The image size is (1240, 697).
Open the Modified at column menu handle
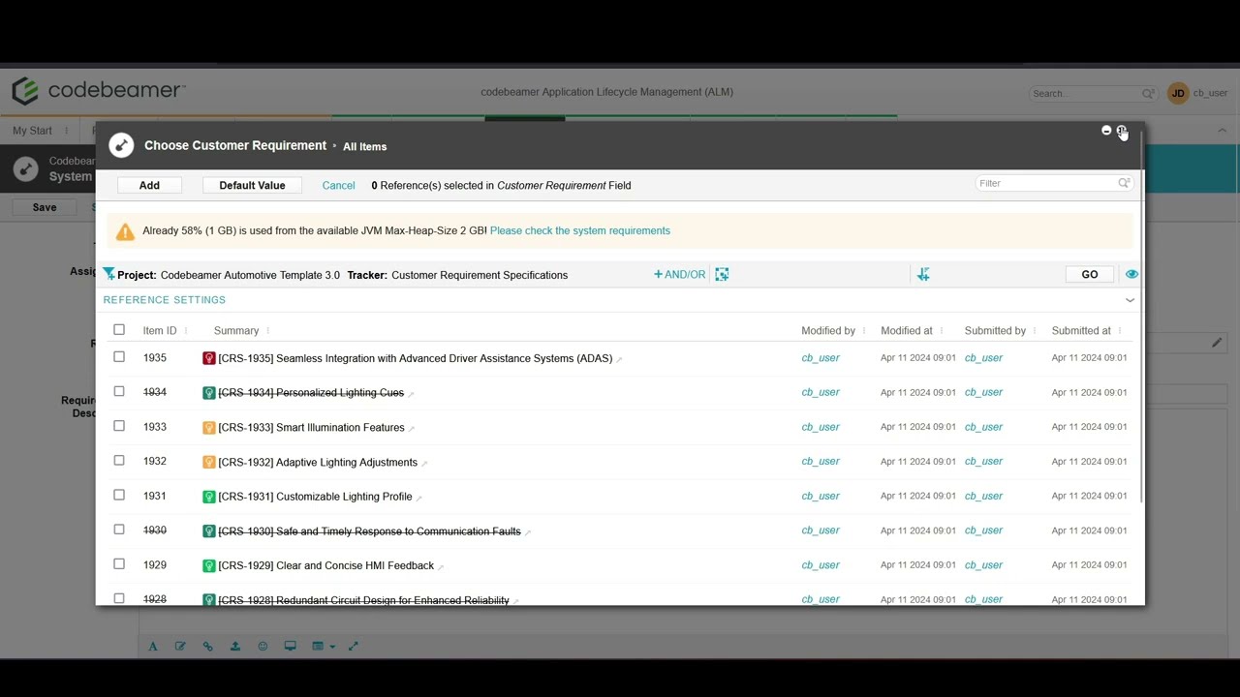941,331
